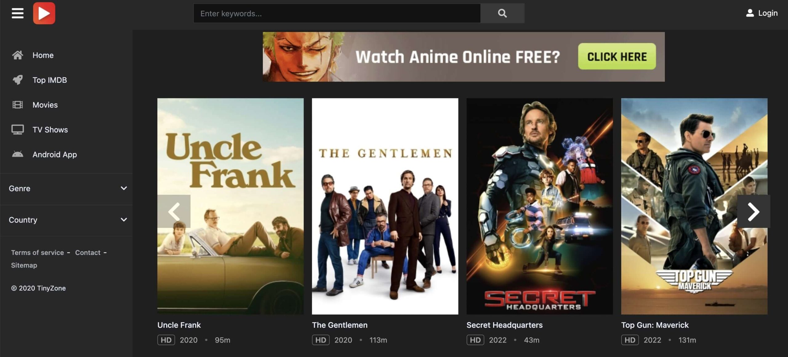
Task: Open the Contact link
Action: click(x=88, y=252)
